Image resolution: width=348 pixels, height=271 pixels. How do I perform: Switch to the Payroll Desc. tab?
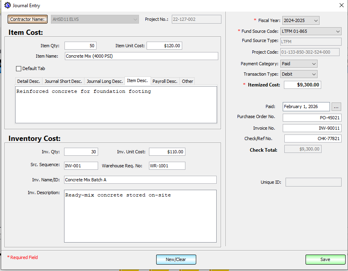[x=165, y=81]
